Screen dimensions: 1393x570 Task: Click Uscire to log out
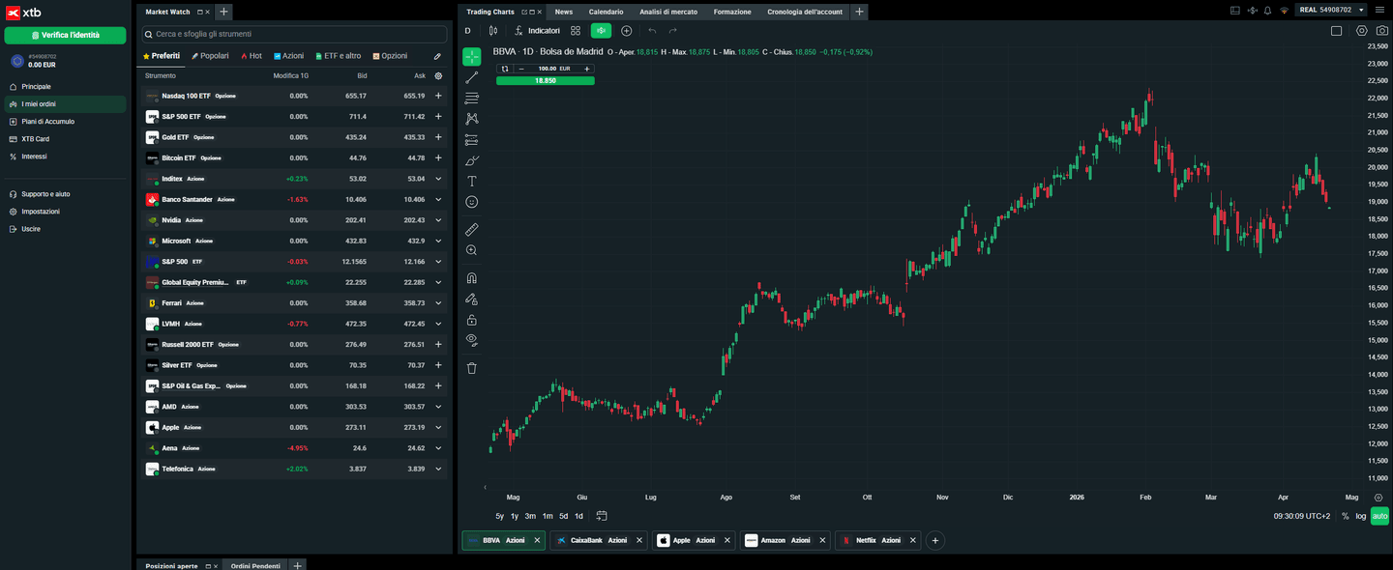(x=65, y=229)
